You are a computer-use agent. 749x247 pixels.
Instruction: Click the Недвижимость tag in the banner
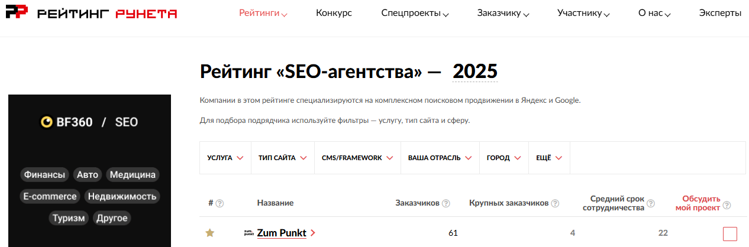pyautogui.click(x=122, y=196)
